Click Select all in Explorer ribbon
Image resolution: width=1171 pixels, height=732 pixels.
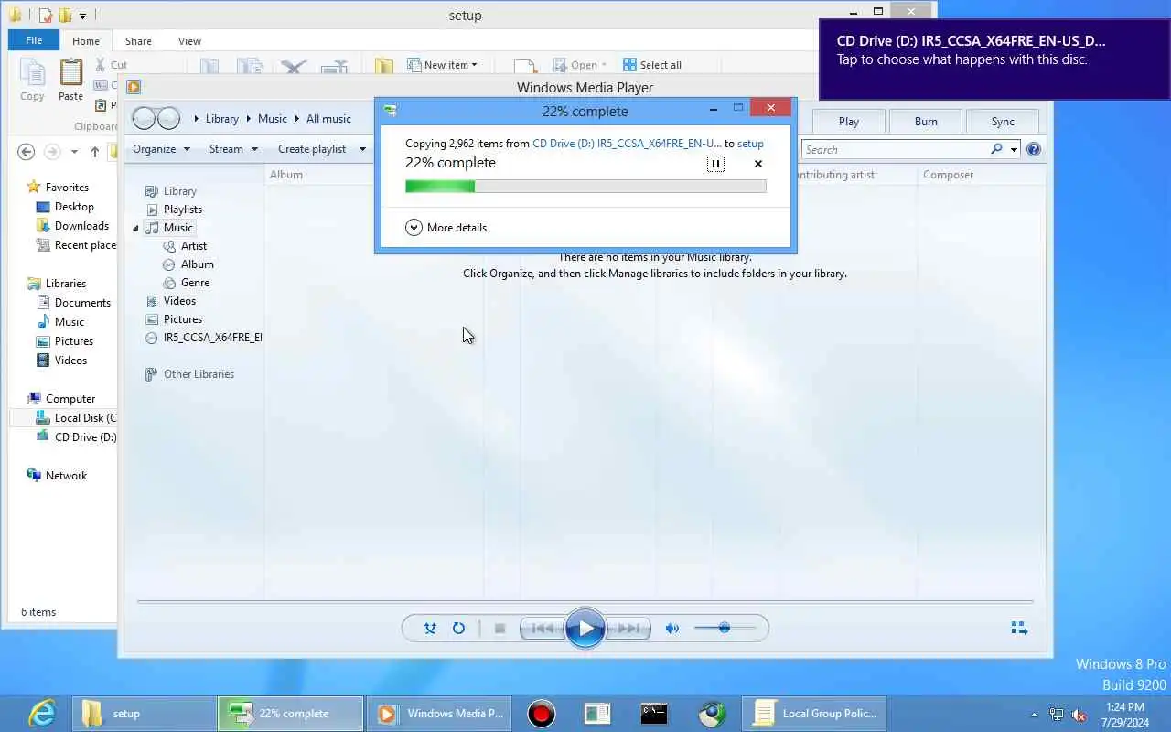pyautogui.click(x=651, y=65)
